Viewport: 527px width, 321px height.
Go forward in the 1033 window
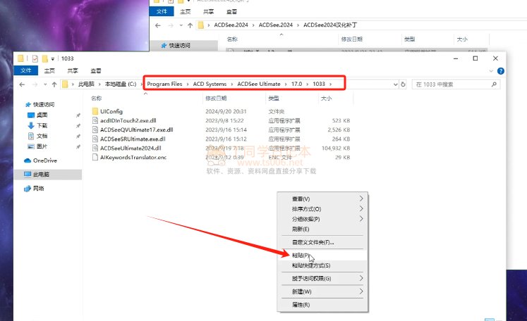(35, 84)
